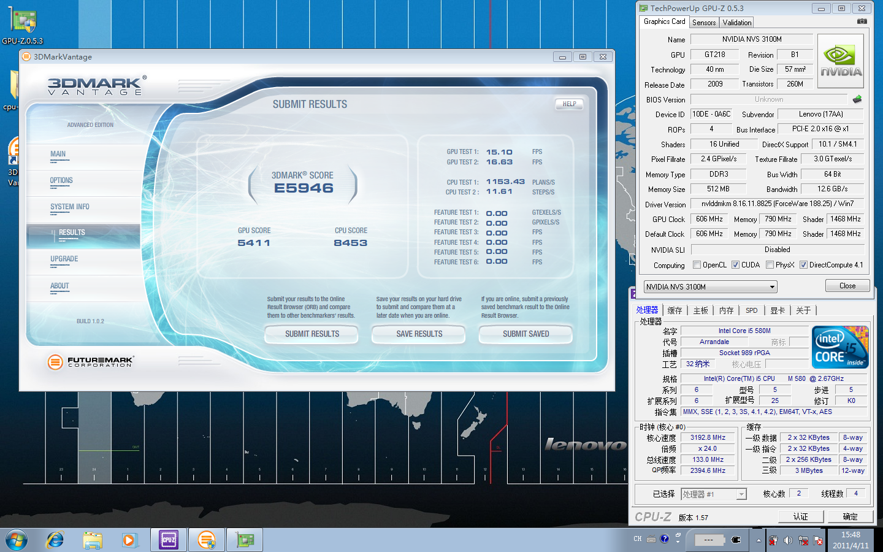This screenshot has width=883, height=552.
Task: Toggle the DirectCompute 4.1 checkbox
Action: pyautogui.click(x=803, y=265)
